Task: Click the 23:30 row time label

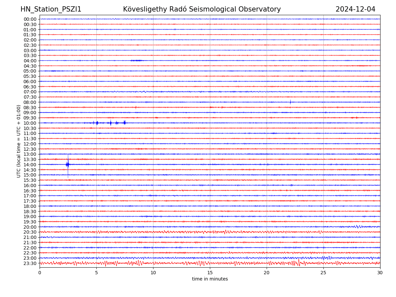Action: (x=30, y=263)
